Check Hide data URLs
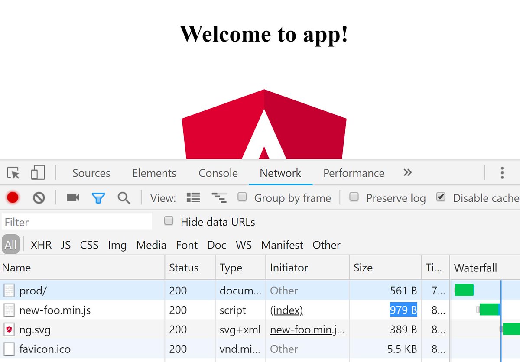The width and height of the screenshot is (520, 362). [x=169, y=221]
